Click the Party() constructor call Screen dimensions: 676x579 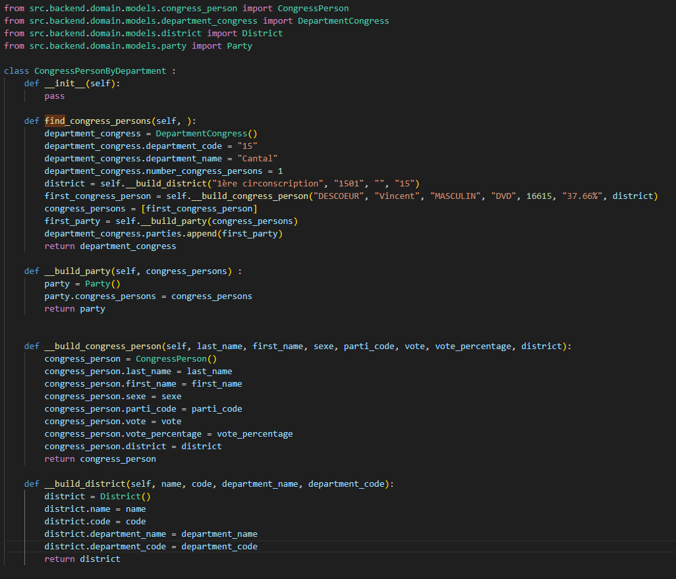click(x=103, y=284)
